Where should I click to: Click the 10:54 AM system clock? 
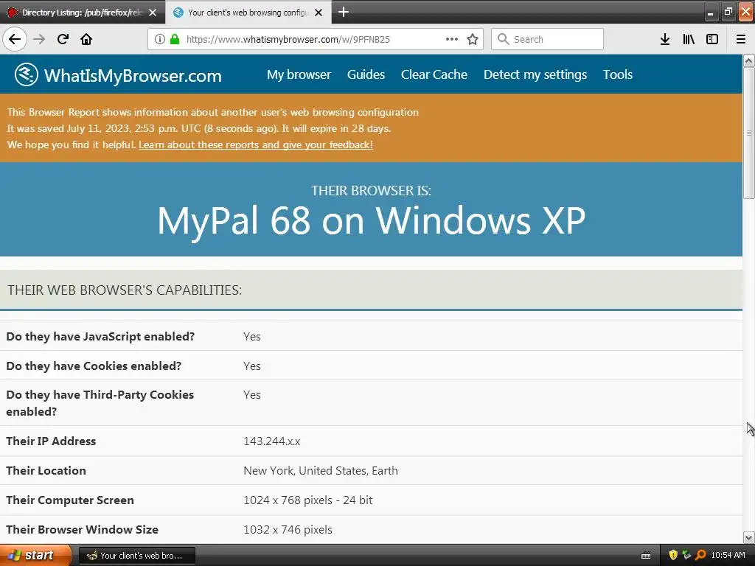(728, 555)
